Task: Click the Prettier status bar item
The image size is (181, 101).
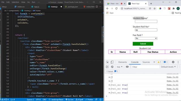Action: [x=89, y=100]
